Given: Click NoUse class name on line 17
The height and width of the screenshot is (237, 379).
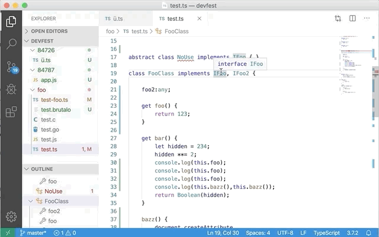Looking at the screenshot, I should tap(185, 57).
